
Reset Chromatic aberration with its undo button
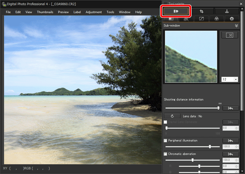click(x=231, y=154)
